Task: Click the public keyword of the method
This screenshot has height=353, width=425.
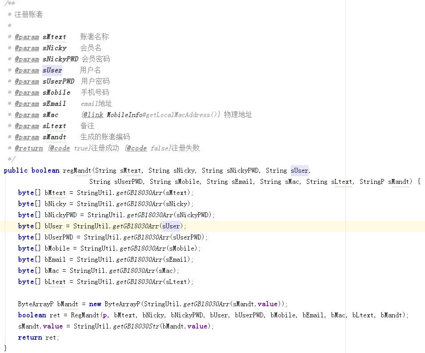Action: pyautogui.click(x=16, y=170)
